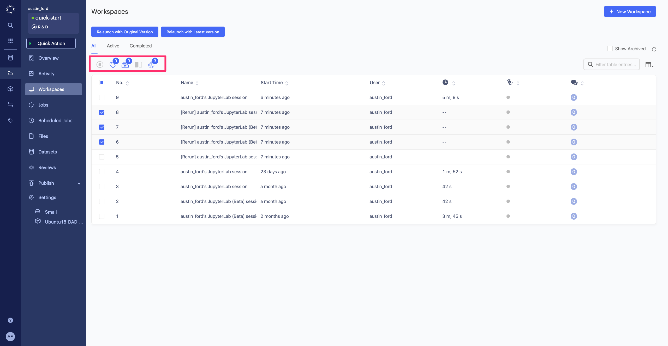Uncheck the checkbox for workspace 8
The image size is (668, 346).
pyautogui.click(x=102, y=112)
